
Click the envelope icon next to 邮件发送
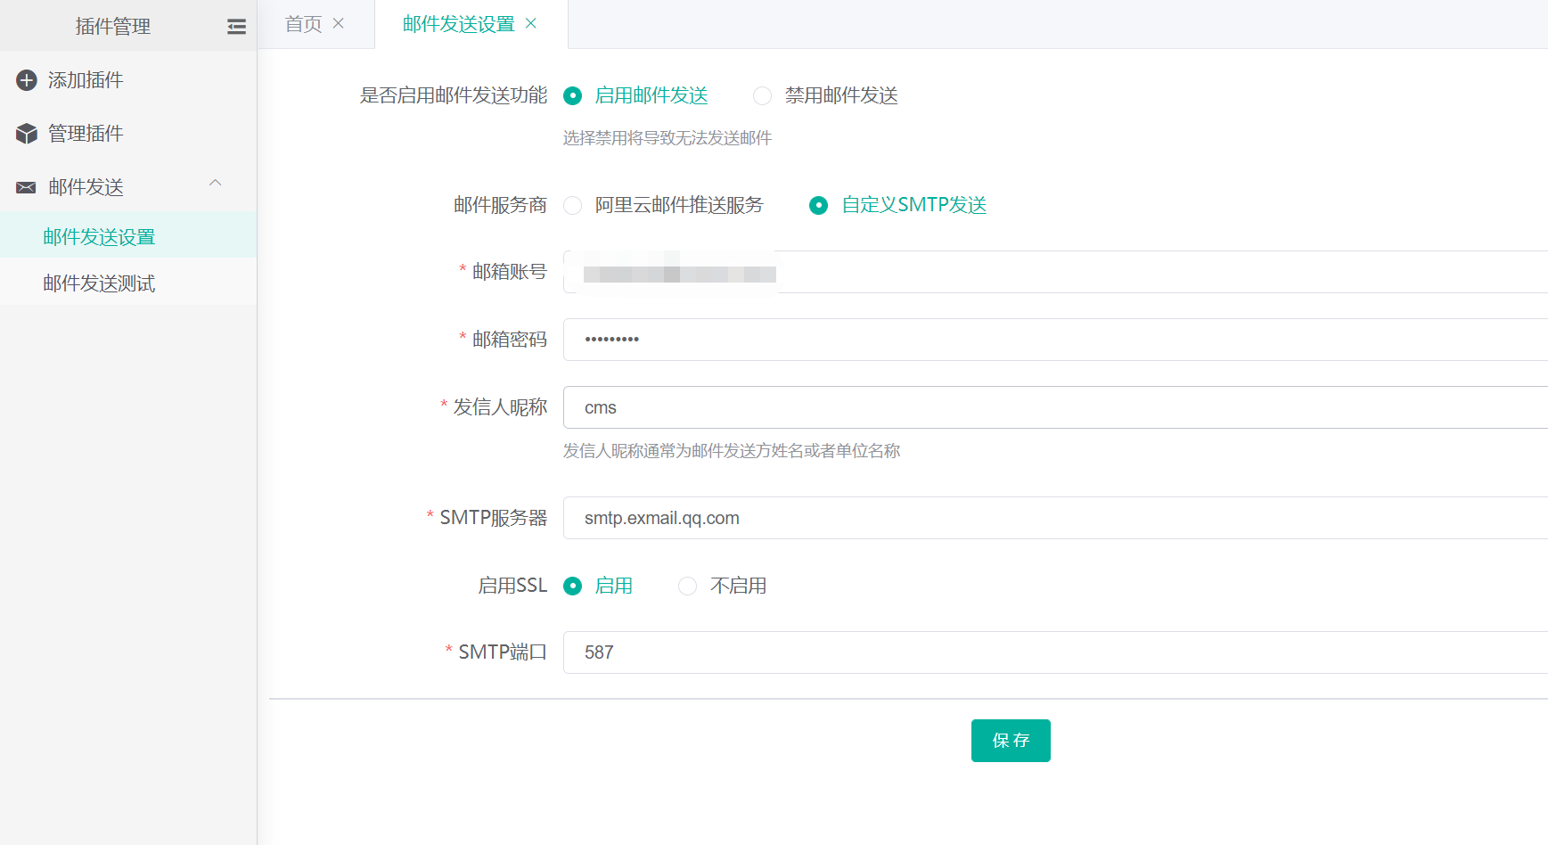(x=27, y=187)
